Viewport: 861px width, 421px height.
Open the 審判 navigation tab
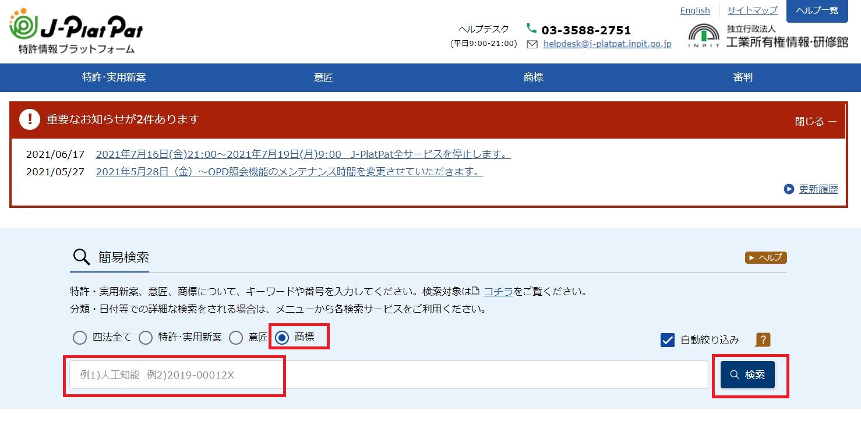pyautogui.click(x=742, y=77)
